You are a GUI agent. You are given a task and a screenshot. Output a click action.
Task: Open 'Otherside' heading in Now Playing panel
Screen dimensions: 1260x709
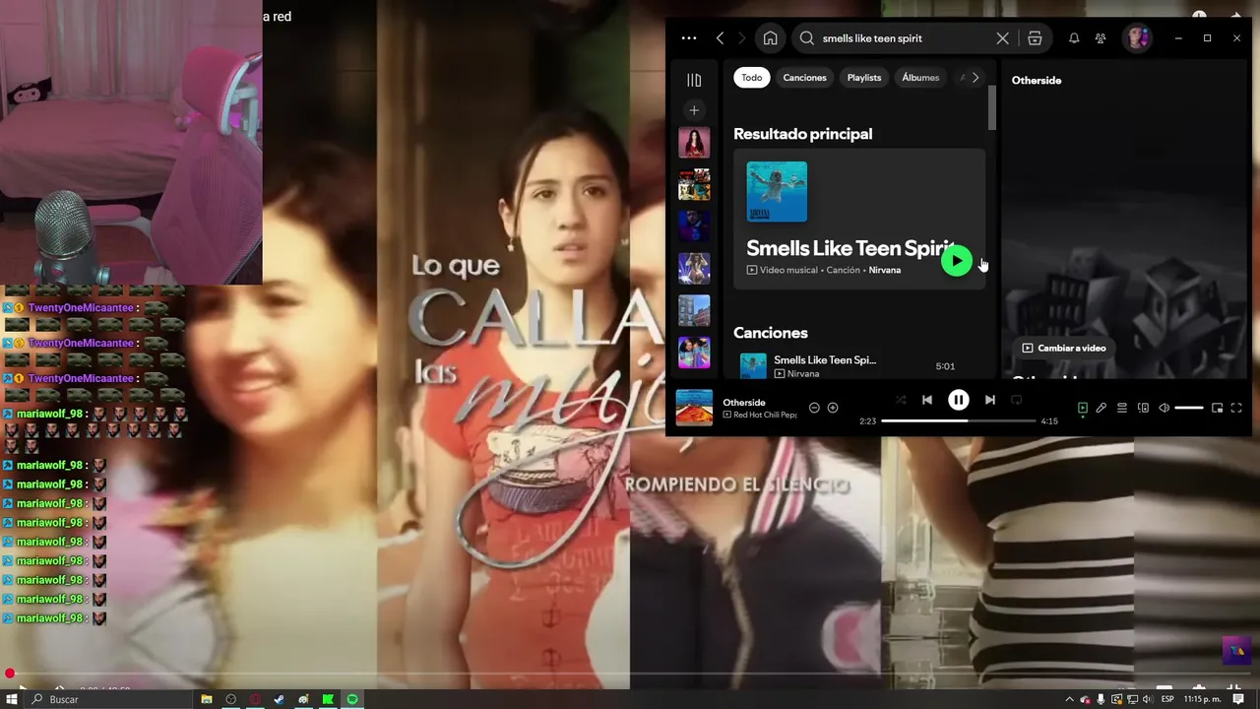[1037, 81]
